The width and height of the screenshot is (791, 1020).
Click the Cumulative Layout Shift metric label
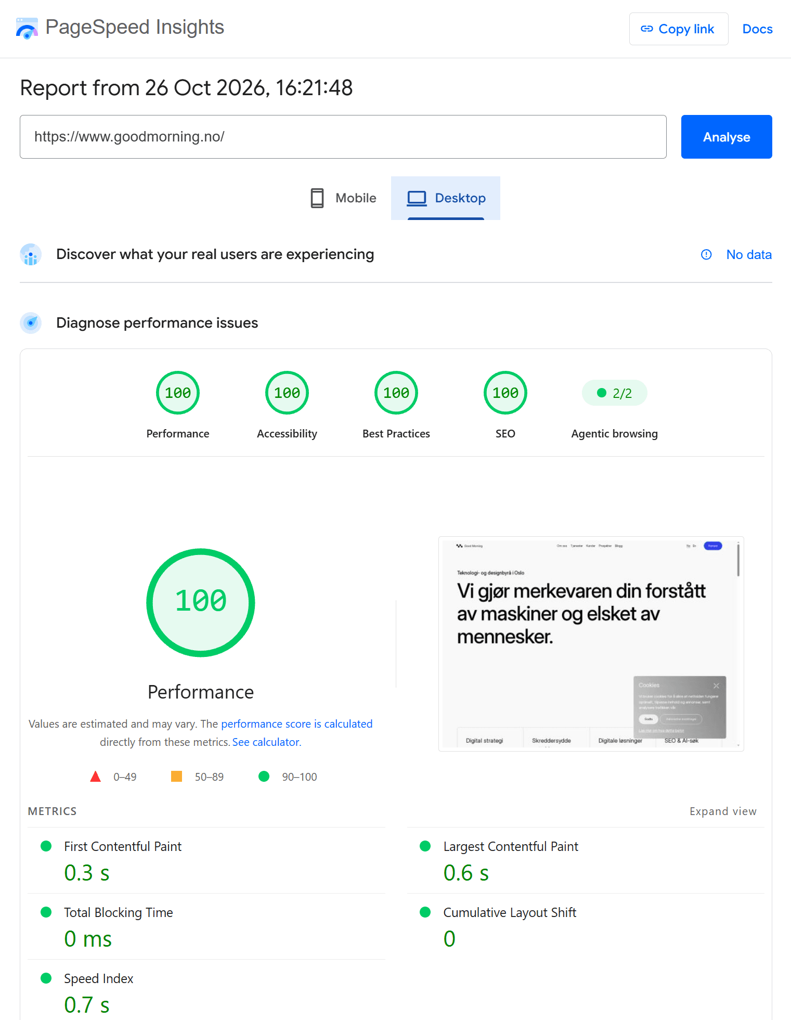click(x=510, y=913)
